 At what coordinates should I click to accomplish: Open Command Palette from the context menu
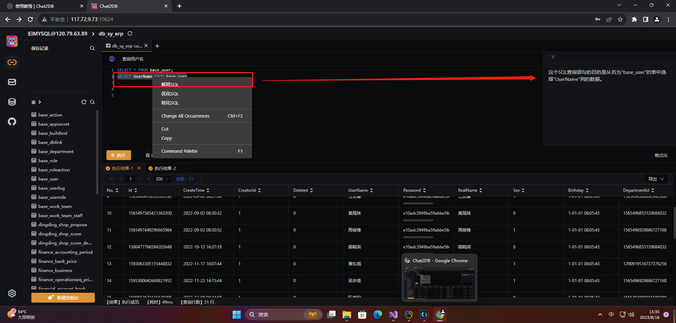click(x=202, y=151)
